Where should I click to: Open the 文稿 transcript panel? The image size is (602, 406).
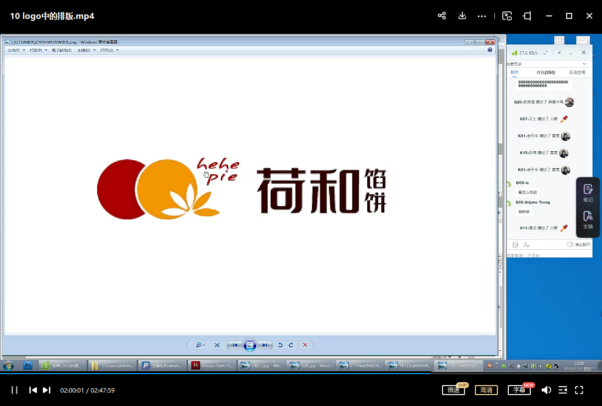pyautogui.click(x=588, y=220)
